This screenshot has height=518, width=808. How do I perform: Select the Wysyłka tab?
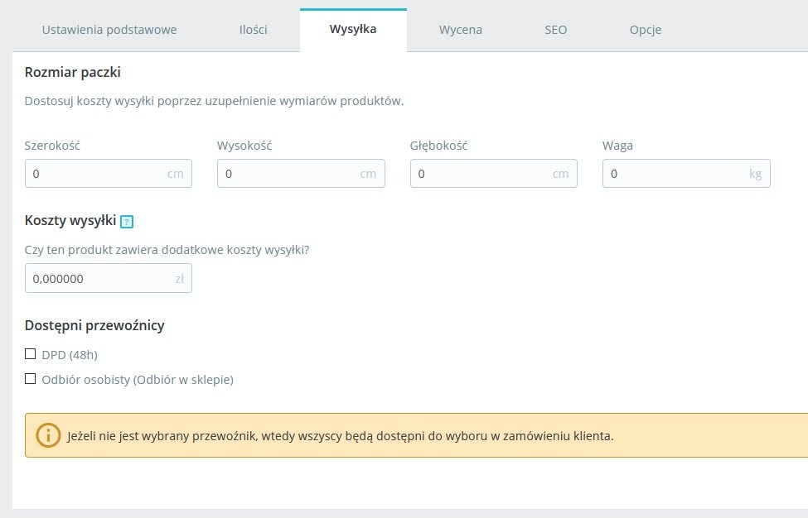coord(353,30)
